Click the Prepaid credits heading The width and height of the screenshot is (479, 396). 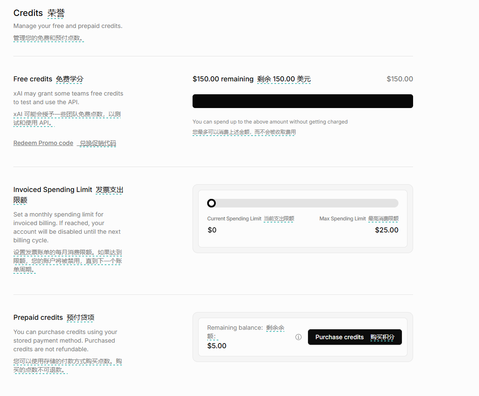coord(38,318)
